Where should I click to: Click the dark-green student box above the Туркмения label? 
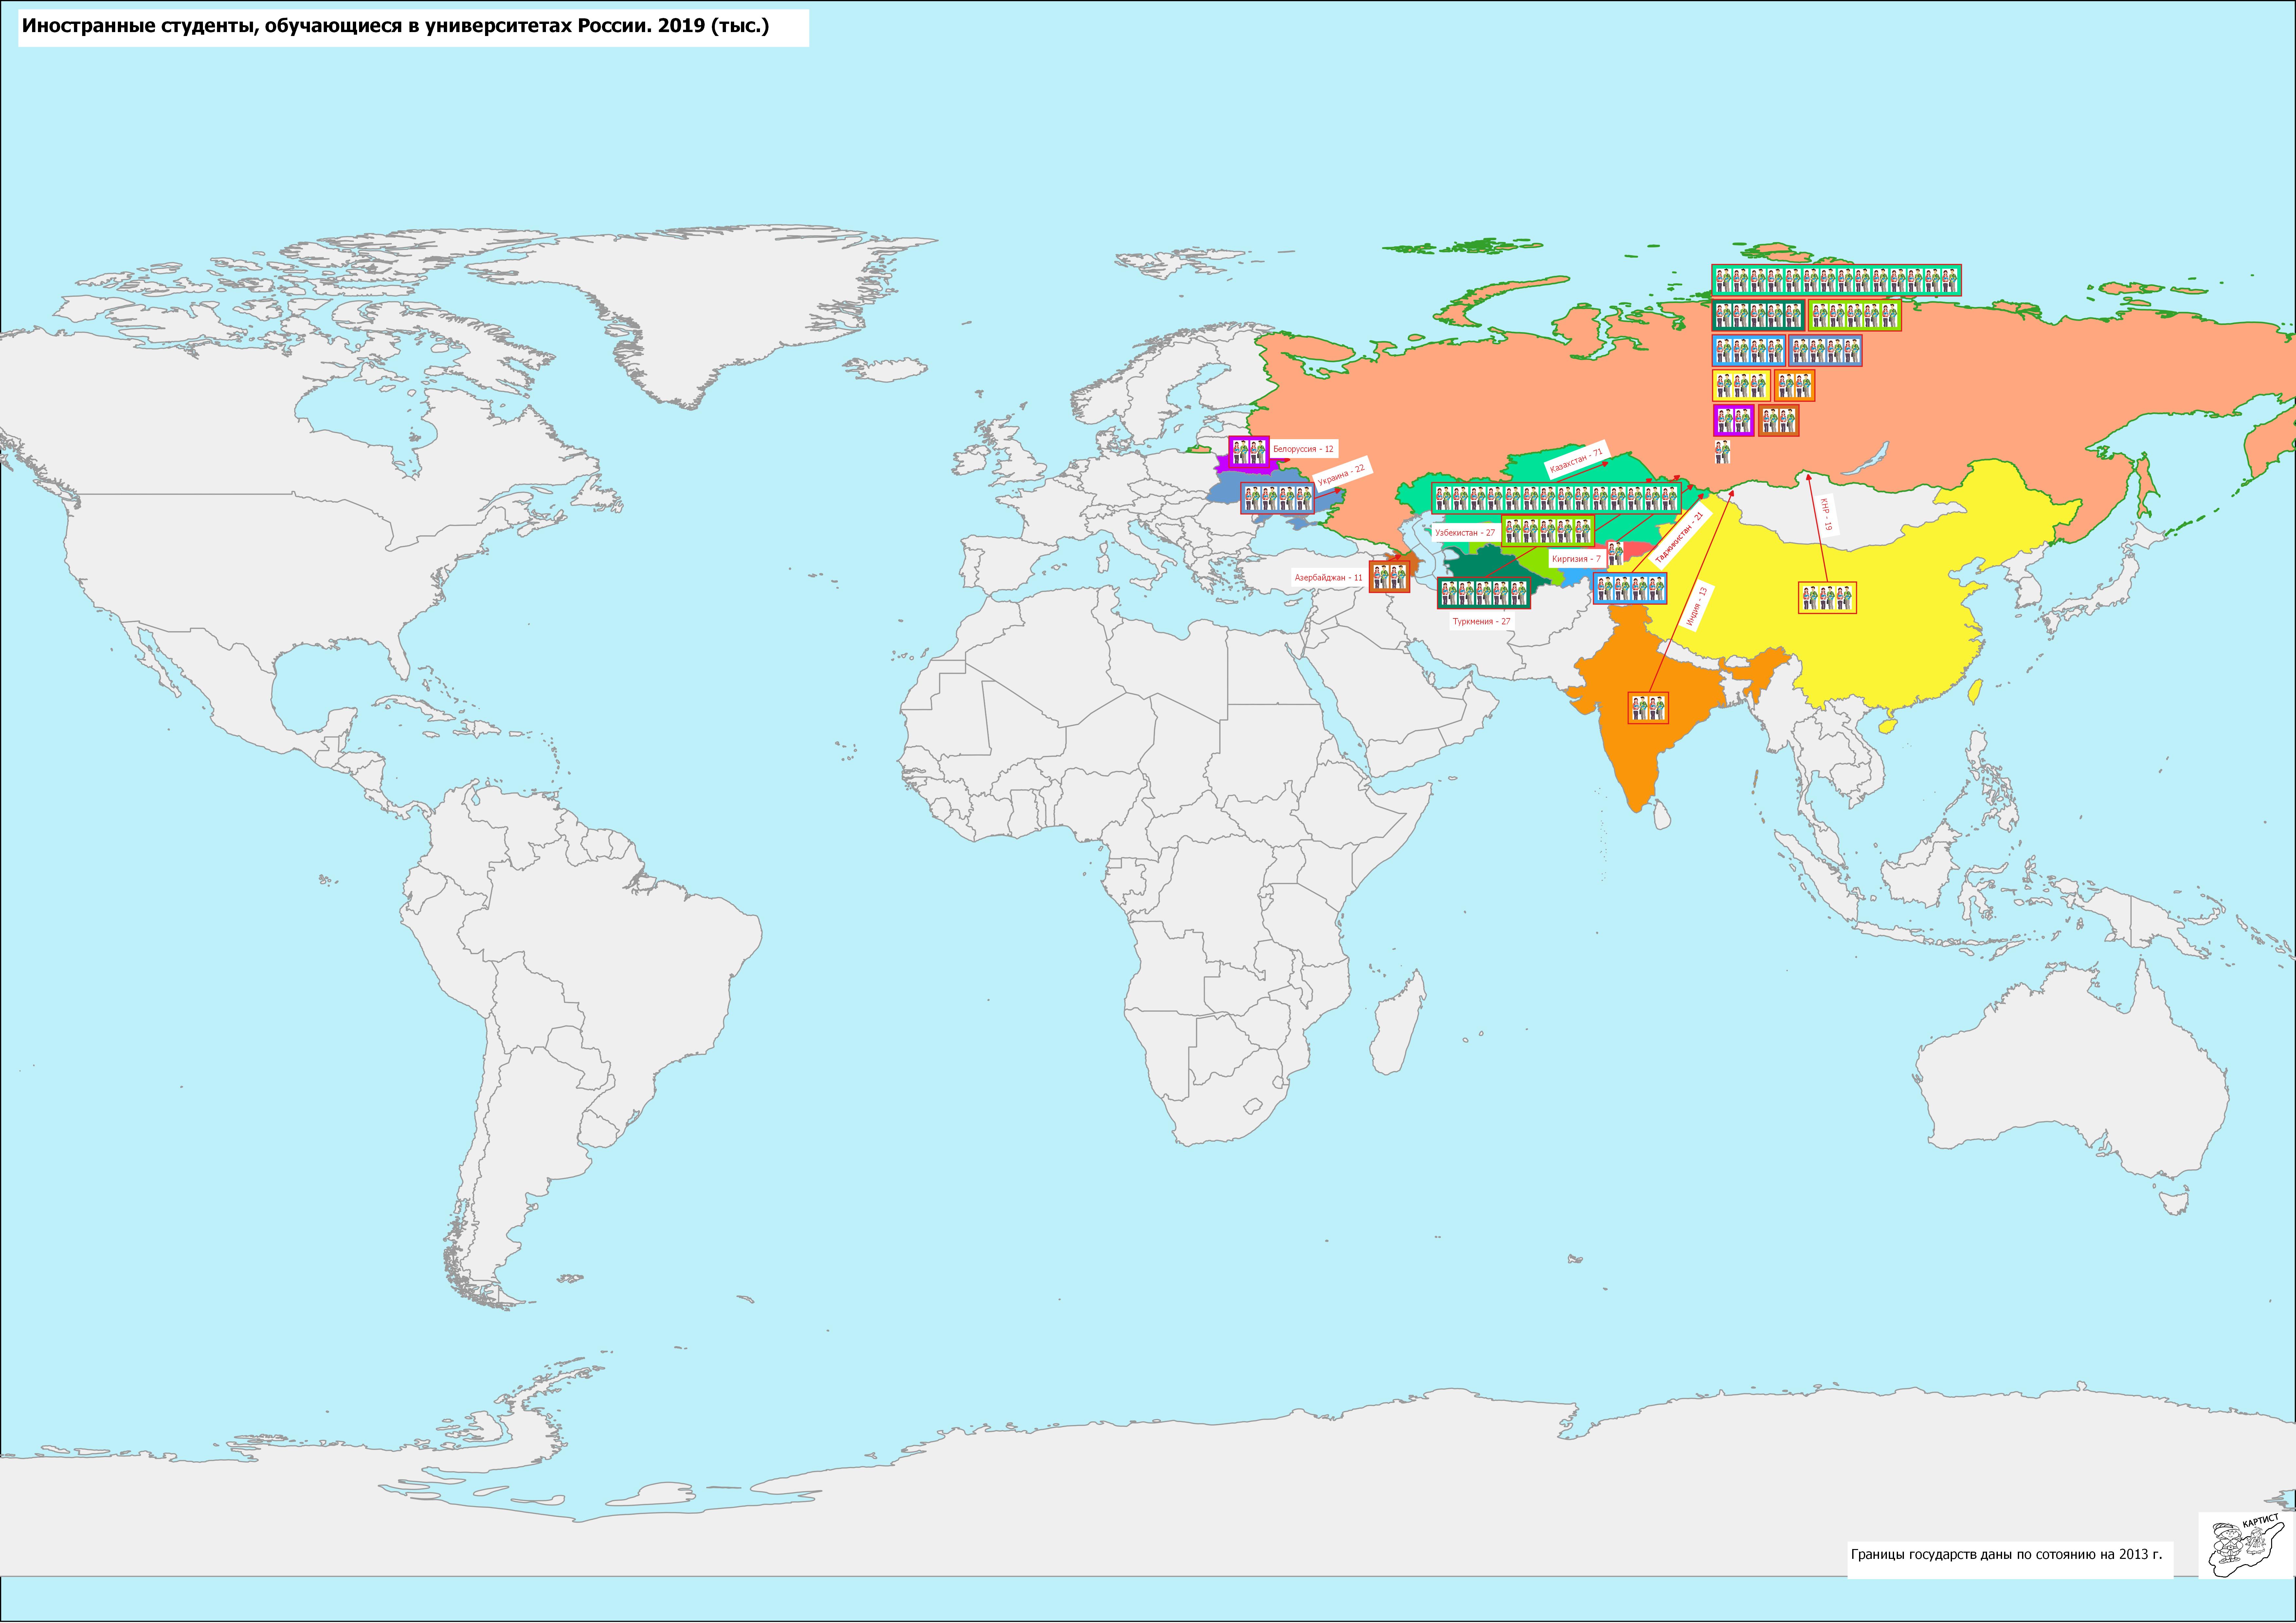(1484, 593)
